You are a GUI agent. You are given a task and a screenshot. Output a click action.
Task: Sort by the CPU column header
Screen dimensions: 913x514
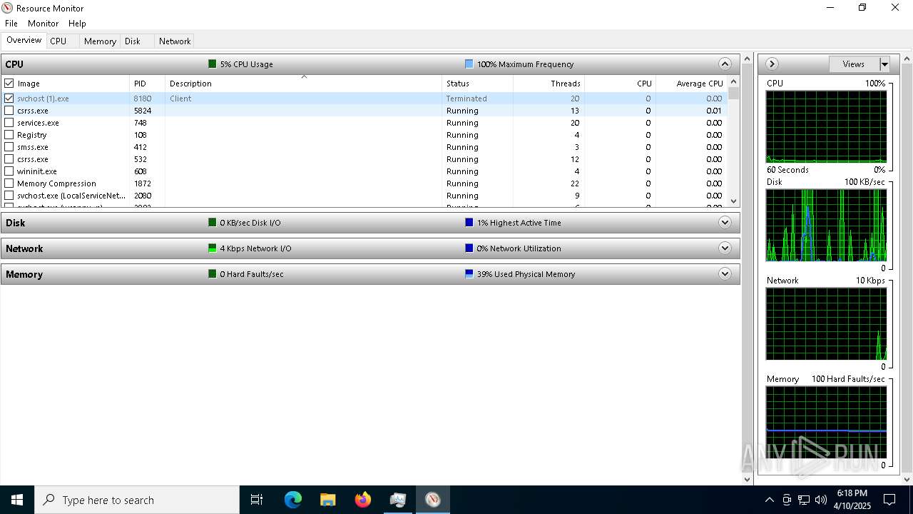(620, 84)
